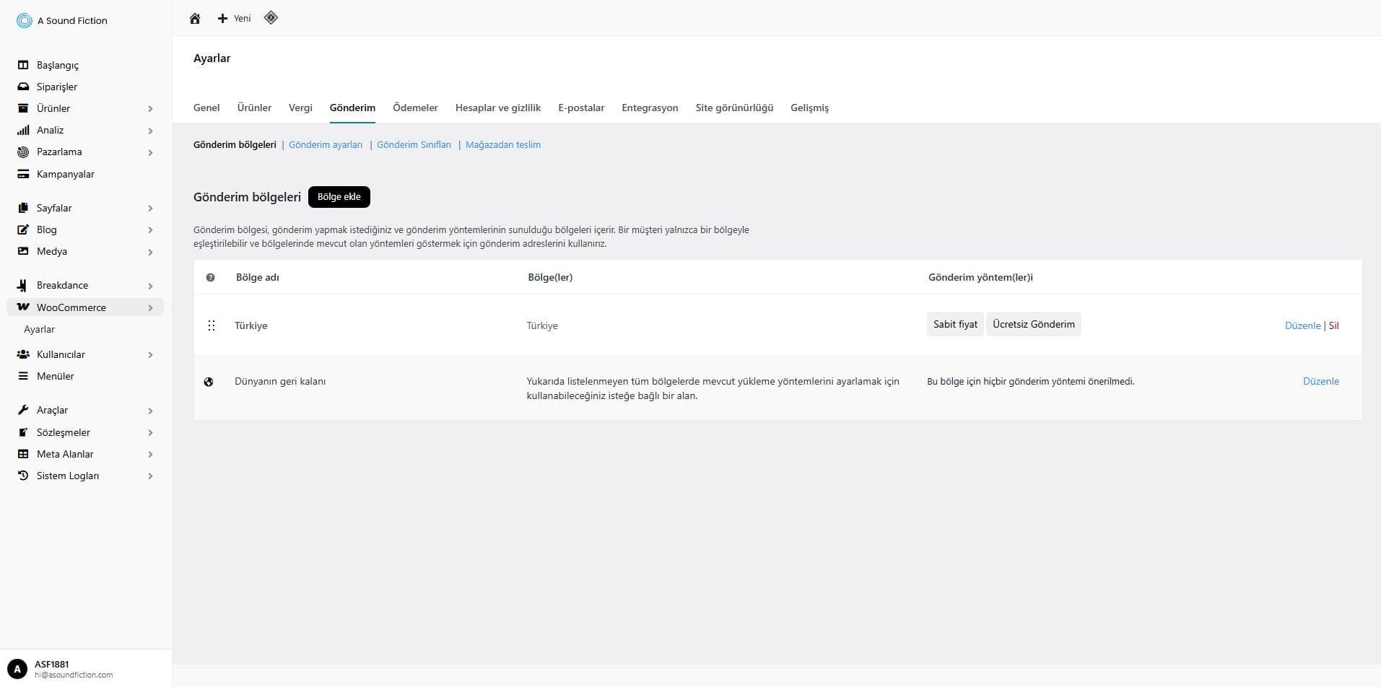Open Siparişler from the sidebar

tap(56, 87)
